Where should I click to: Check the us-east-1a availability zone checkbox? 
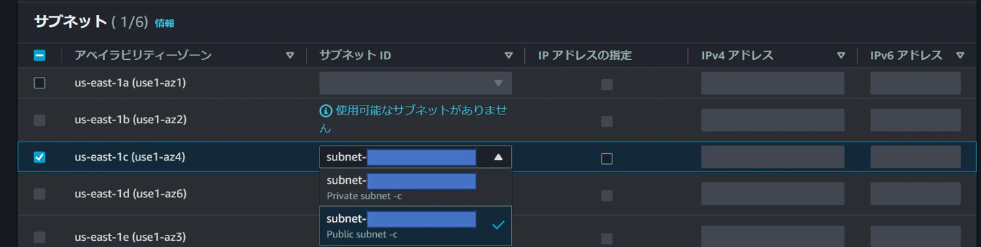coord(40,83)
